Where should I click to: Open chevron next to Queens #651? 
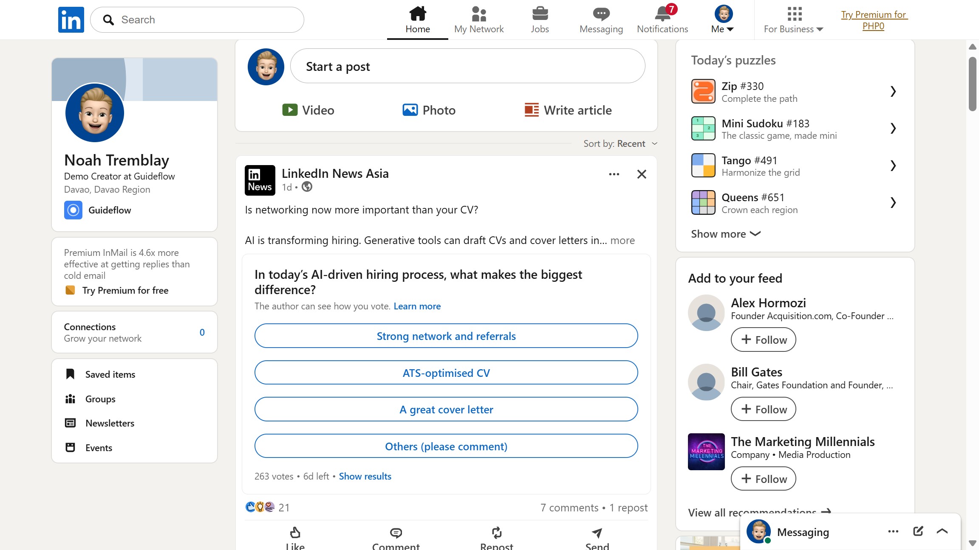[x=893, y=202]
